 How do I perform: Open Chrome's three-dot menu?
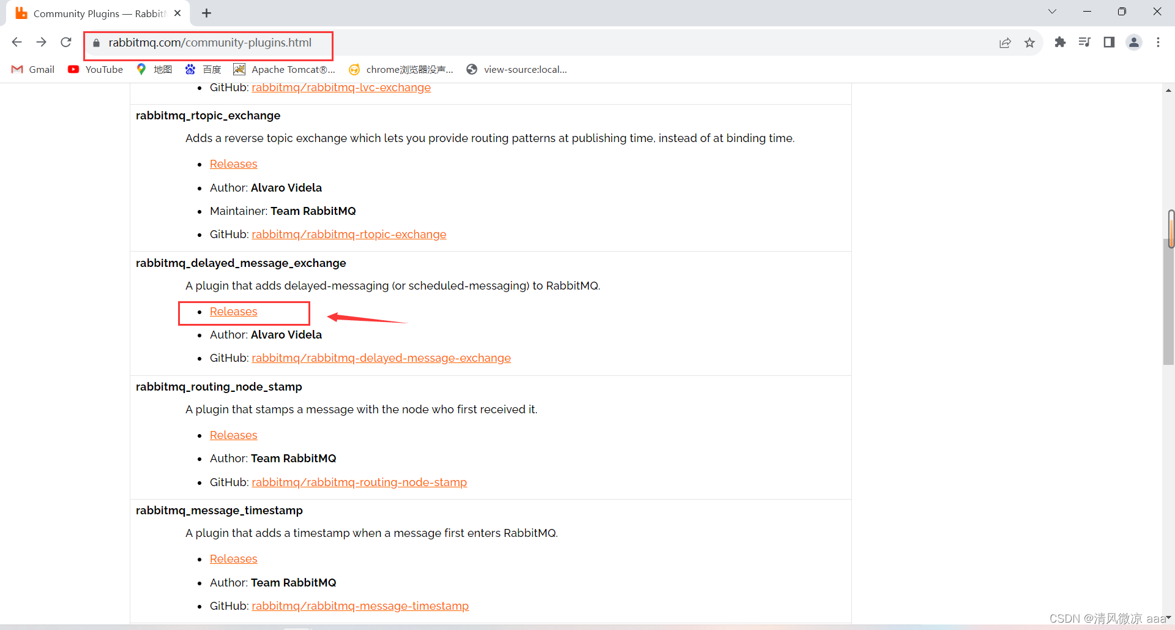point(1158,42)
